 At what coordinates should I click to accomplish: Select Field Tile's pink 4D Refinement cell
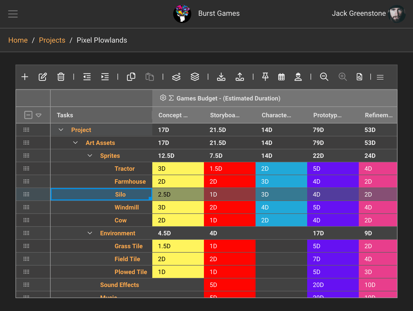pyautogui.click(x=378, y=259)
